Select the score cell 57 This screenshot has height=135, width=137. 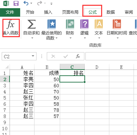click(47, 116)
